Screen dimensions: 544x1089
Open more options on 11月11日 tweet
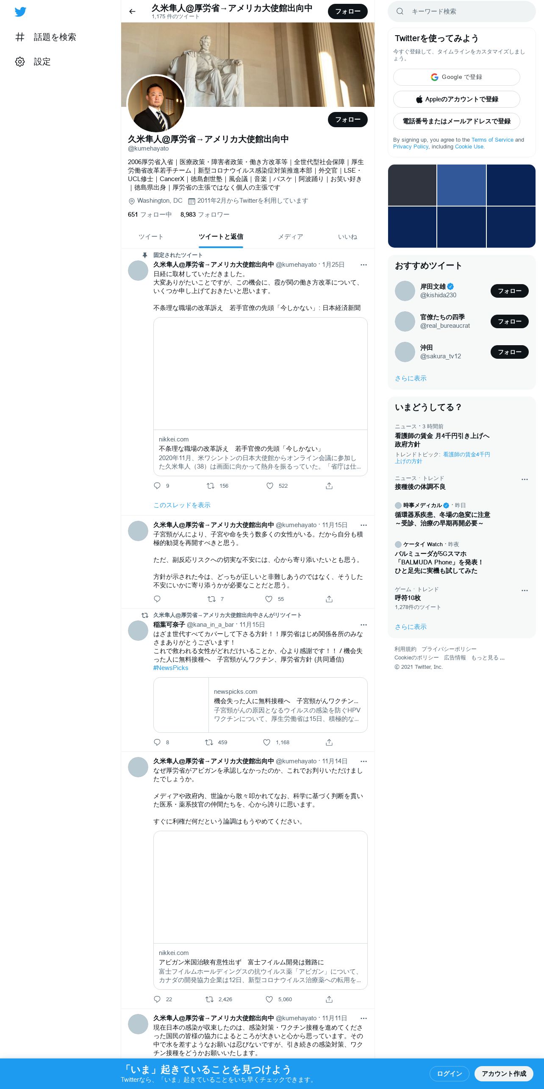pos(364,1018)
